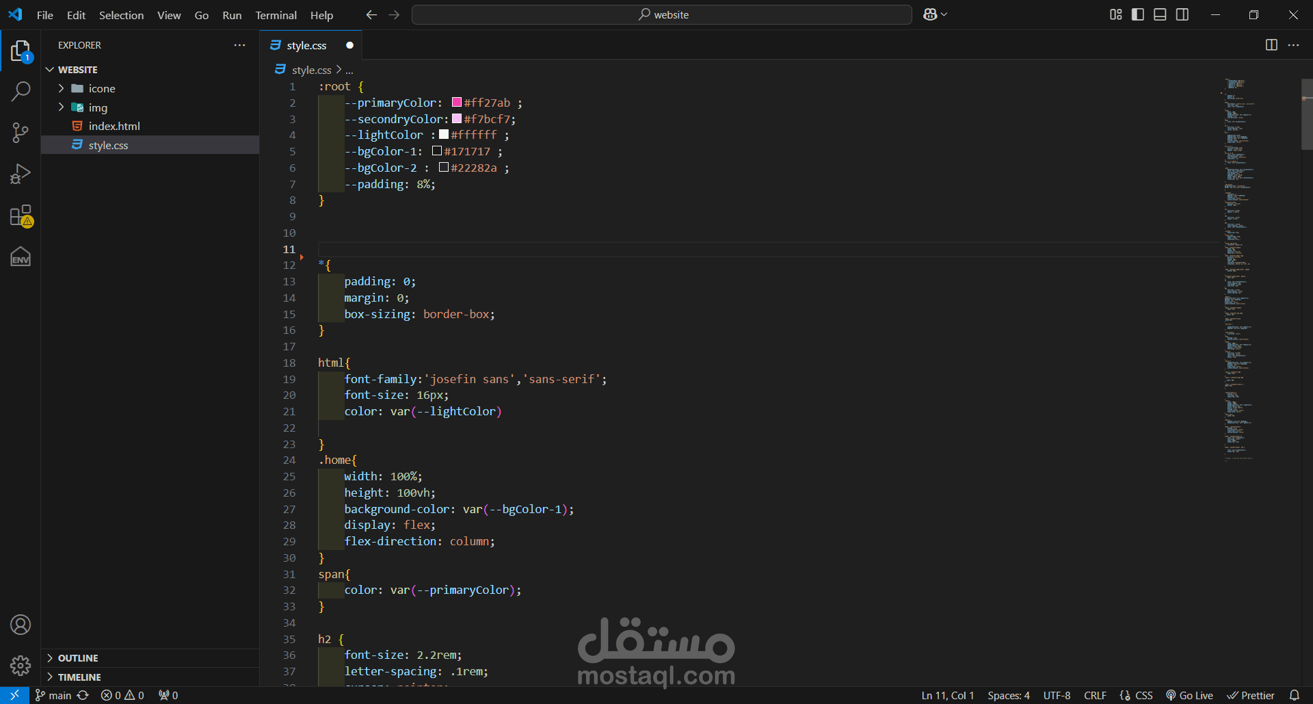Click the editor vertical scrollbar thumb
The height and width of the screenshot is (704, 1313).
click(x=1307, y=114)
